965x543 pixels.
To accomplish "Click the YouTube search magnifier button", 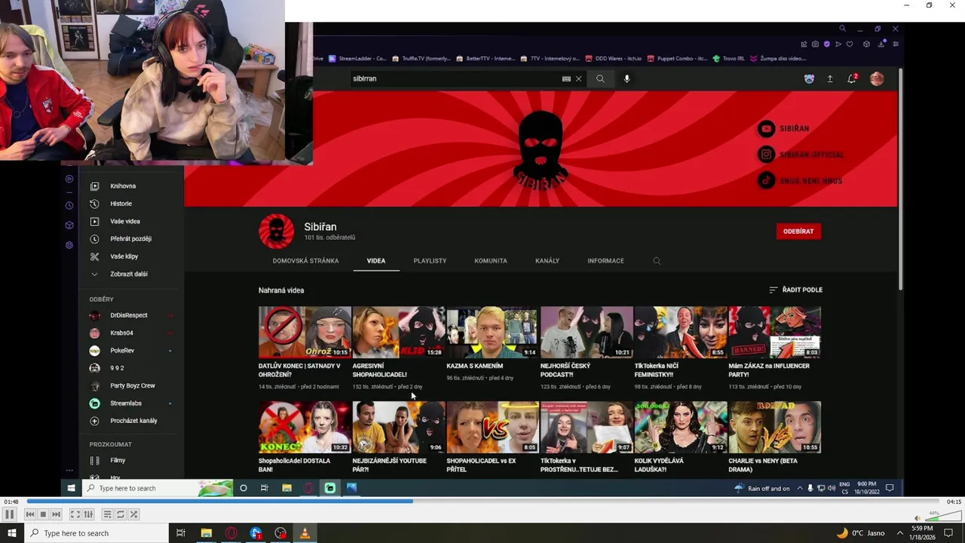I will pos(600,78).
